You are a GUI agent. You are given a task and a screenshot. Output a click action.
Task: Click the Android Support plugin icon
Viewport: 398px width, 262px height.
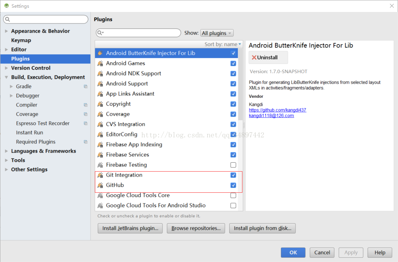[x=100, y=83]
